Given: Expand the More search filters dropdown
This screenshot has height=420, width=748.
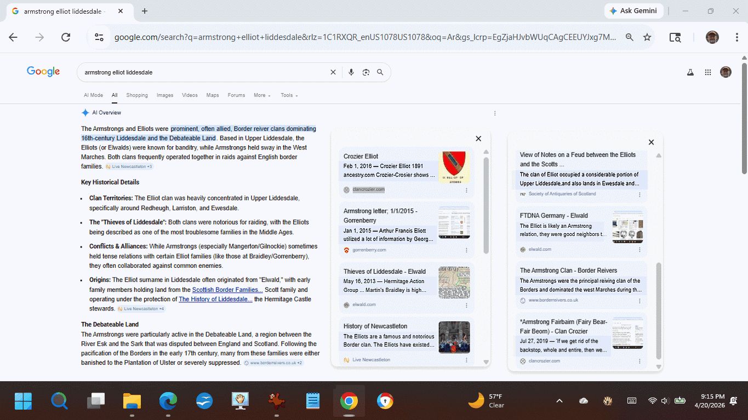Looking at the screenshot, I should pos(262,95).
